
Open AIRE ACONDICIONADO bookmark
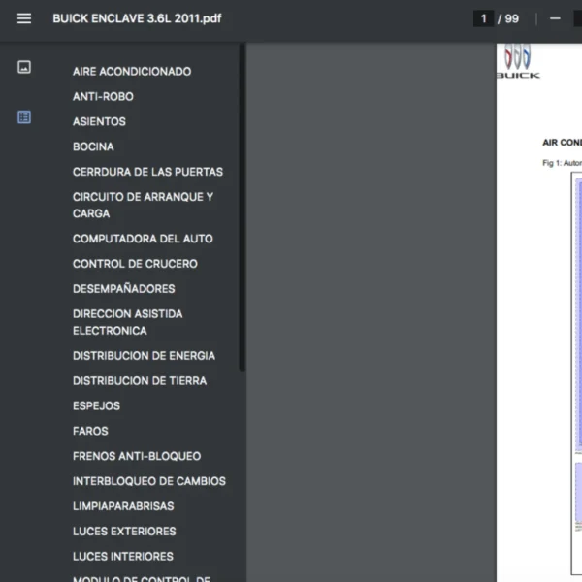(x=132, y=71)
